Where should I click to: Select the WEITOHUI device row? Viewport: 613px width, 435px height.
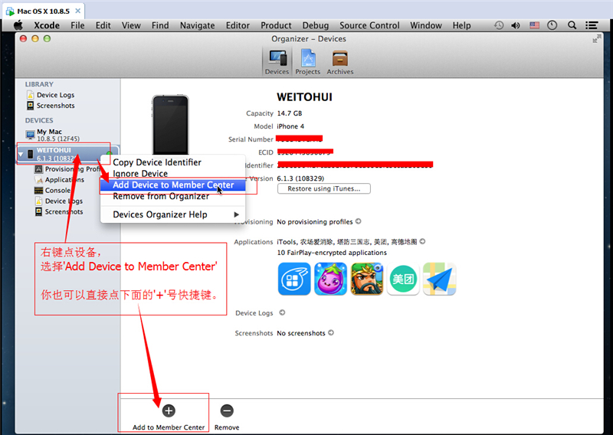67,154
